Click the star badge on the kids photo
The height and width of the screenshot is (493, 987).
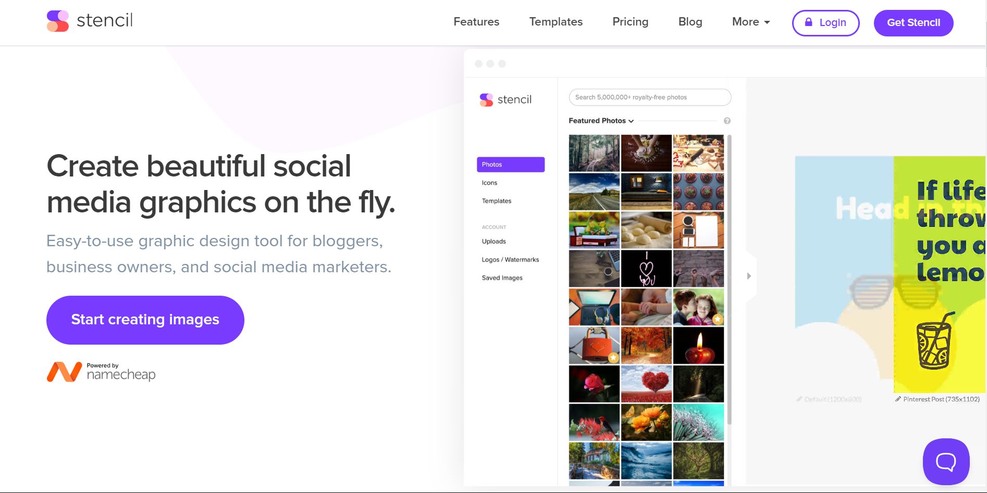pyautogui.click(x=718, y=319)
